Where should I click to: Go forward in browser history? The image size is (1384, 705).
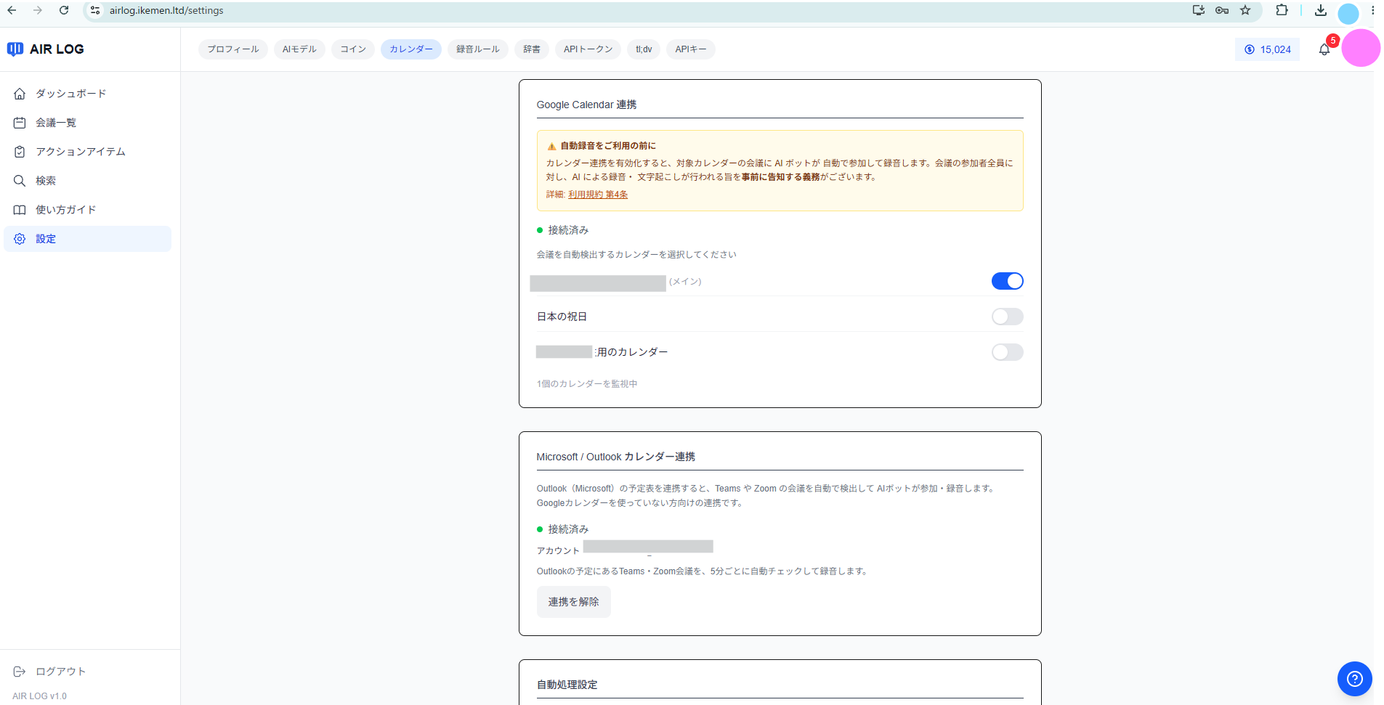[38, 10]
